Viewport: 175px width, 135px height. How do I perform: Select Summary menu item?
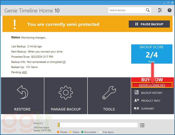point(147,108)
